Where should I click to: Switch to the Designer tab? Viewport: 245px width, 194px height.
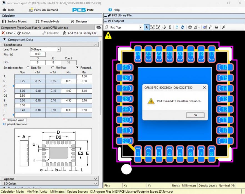tap(79, 21)
